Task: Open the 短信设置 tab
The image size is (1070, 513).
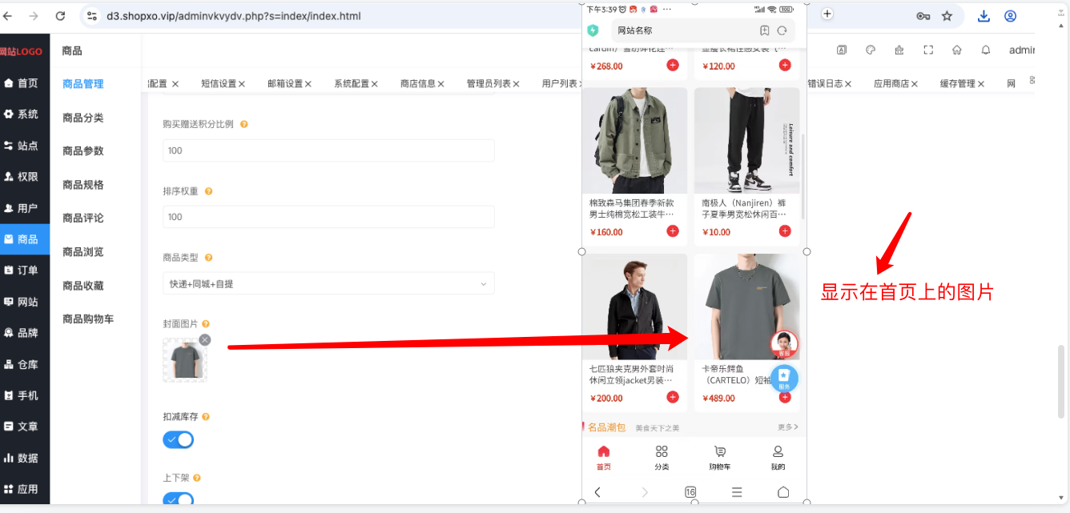Action: 219,83
